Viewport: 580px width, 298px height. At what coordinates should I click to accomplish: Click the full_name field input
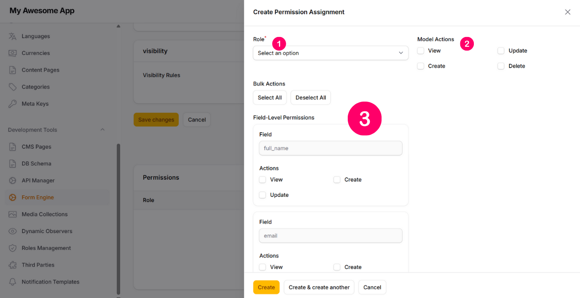pos(330,148)
